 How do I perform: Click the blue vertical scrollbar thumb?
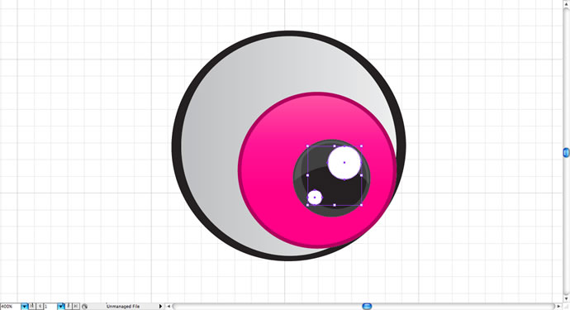pyautogui.click(x=567, y=152)
